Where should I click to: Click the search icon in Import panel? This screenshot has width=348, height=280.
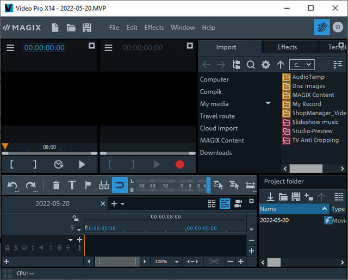point(251,65)
